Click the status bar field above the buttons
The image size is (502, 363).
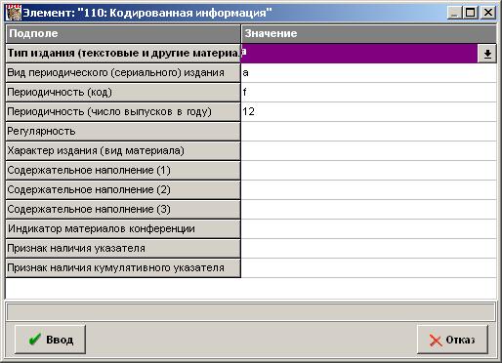click(251, 312)
